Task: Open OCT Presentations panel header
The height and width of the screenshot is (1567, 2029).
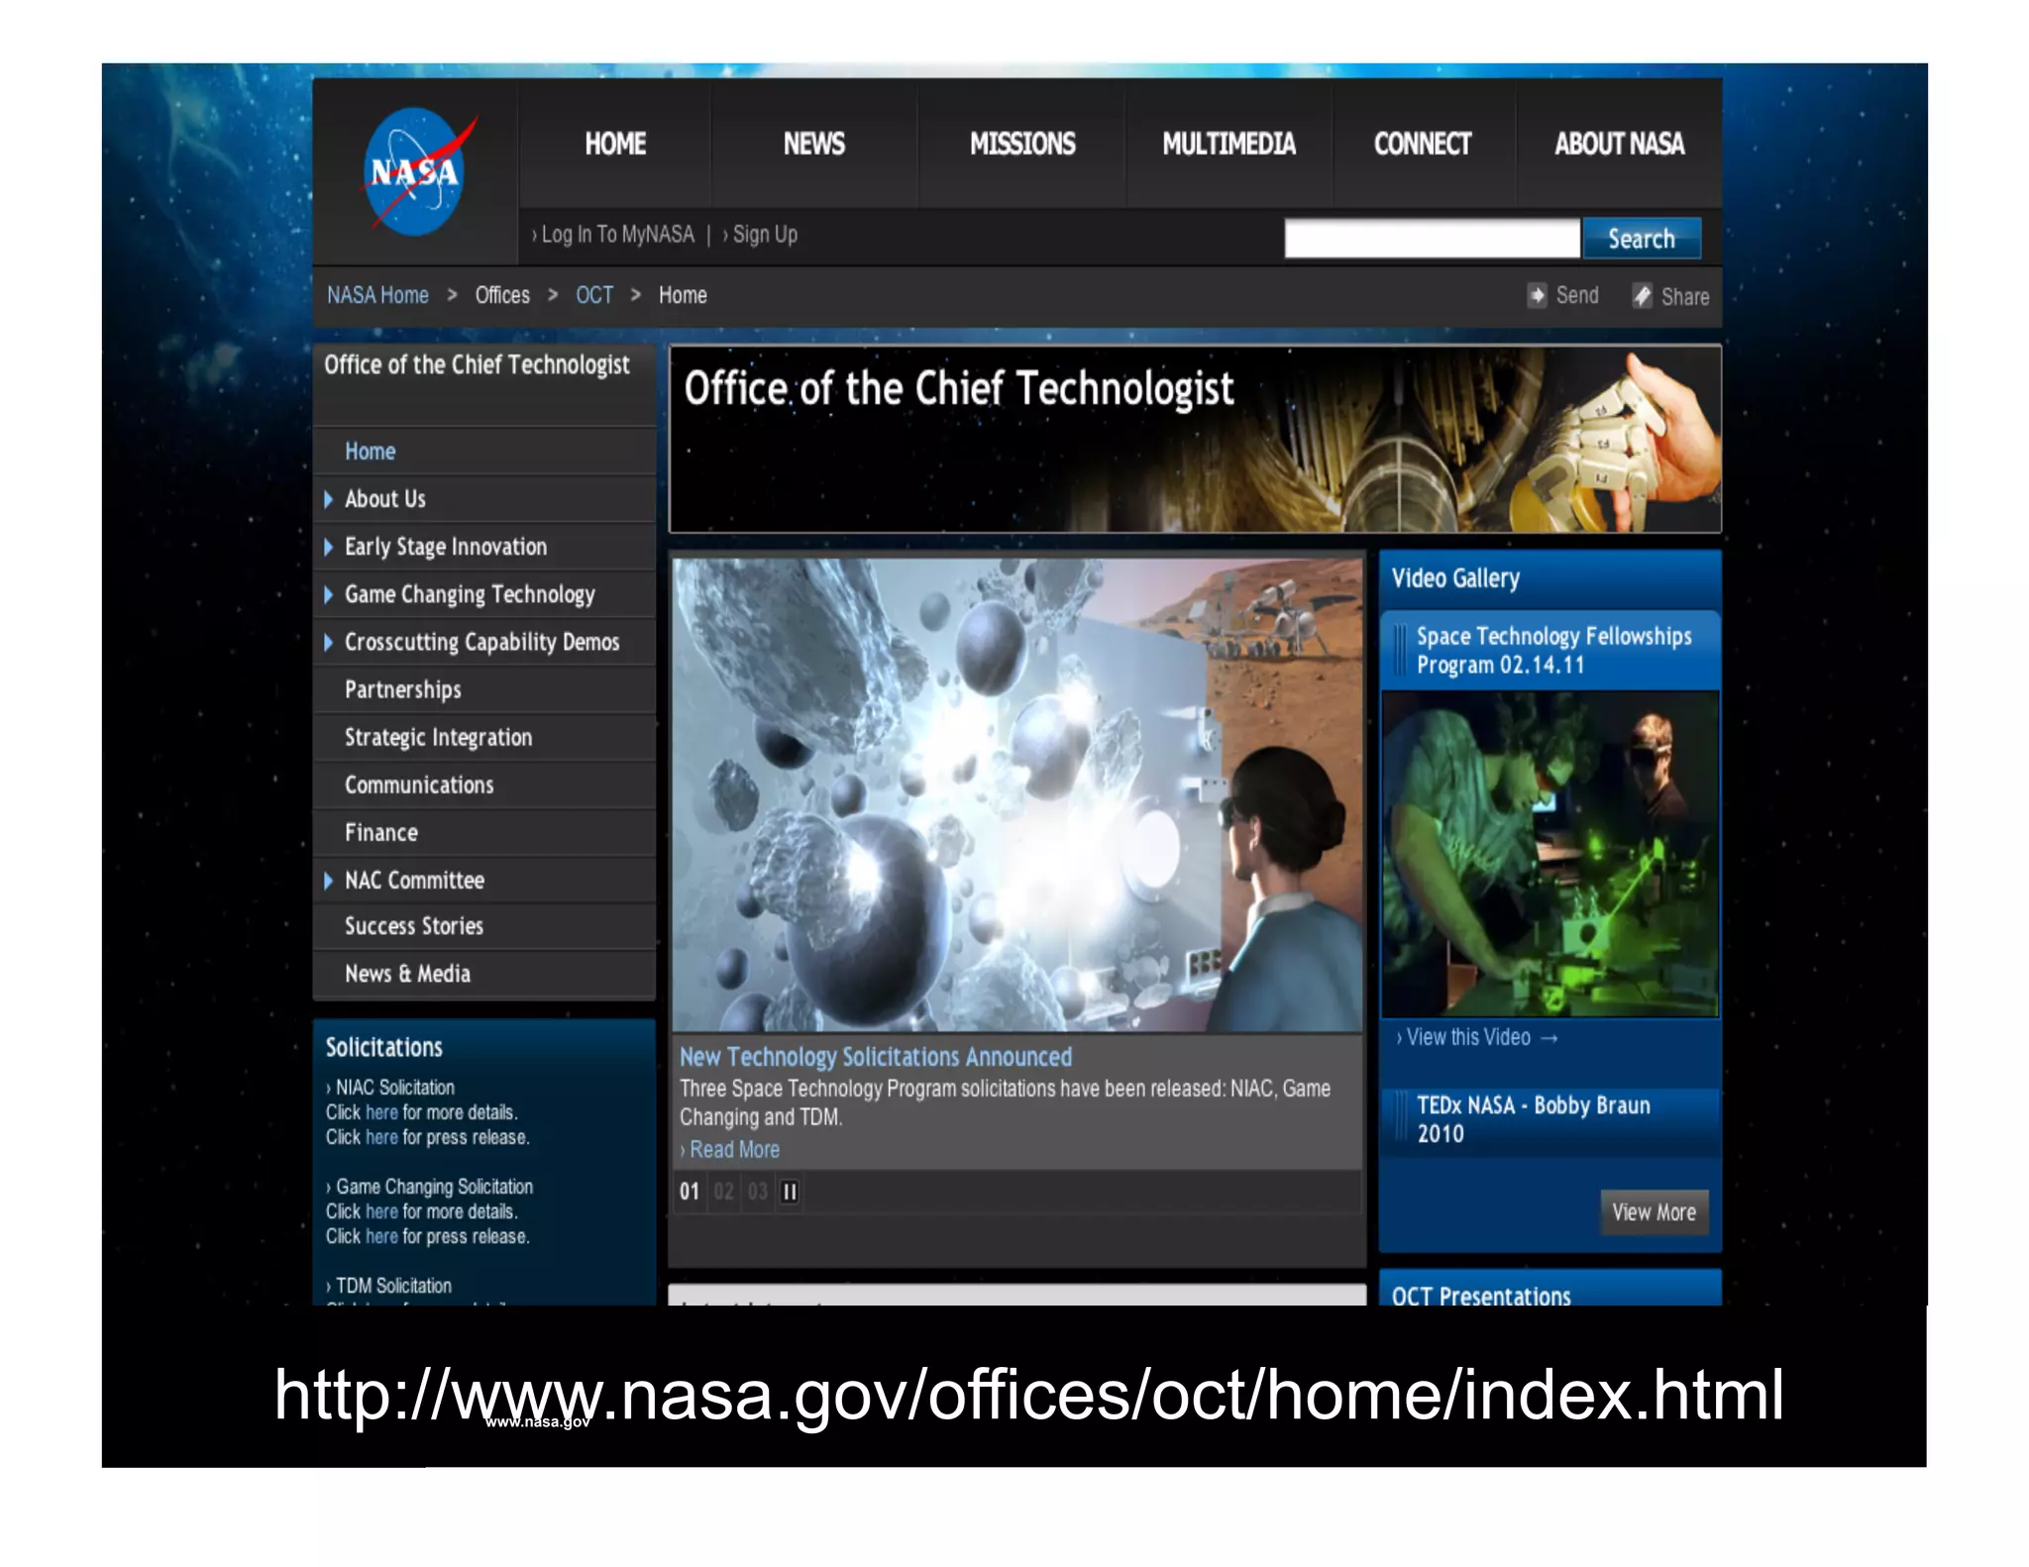Action: 1549,1290
